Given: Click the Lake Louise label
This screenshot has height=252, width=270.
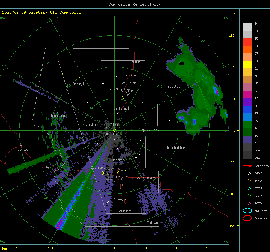Looking at the screenshot, I should (x=23, y=147).
